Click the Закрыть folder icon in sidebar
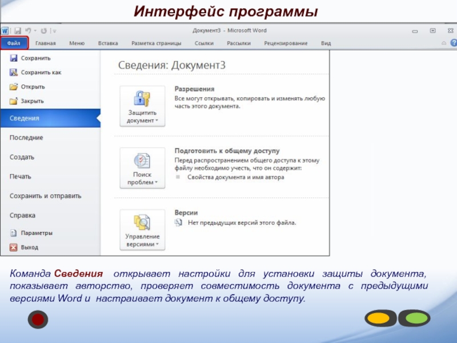The image size is (457, 343). point(14,101)
